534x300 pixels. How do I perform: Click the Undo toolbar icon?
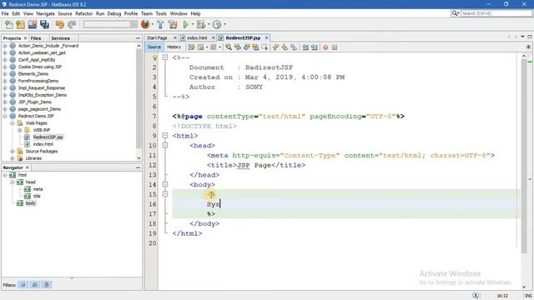tap(60, 24)
